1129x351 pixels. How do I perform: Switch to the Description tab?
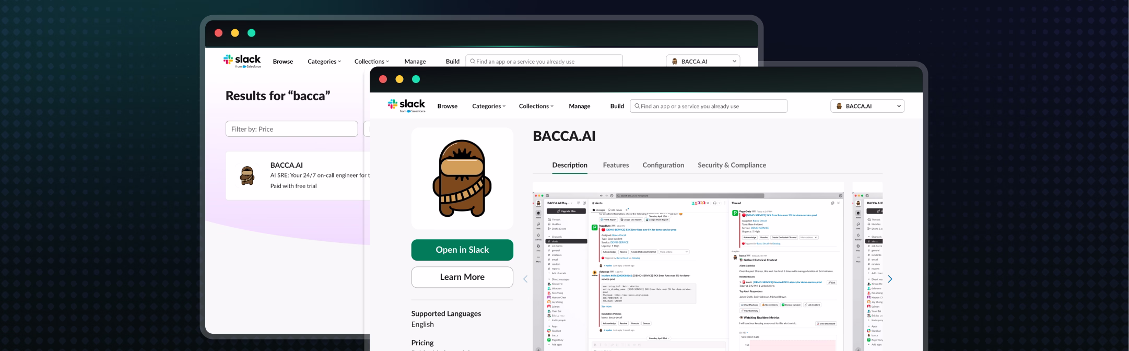(x=570, y=165)
